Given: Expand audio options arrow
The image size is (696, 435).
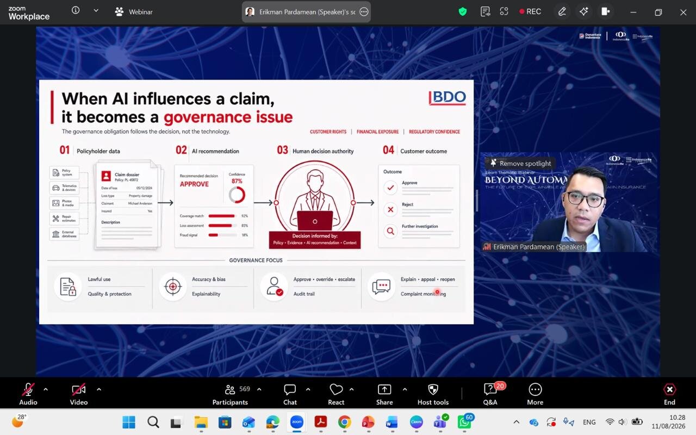Looking at the screenshot, I should click(46, 389).
